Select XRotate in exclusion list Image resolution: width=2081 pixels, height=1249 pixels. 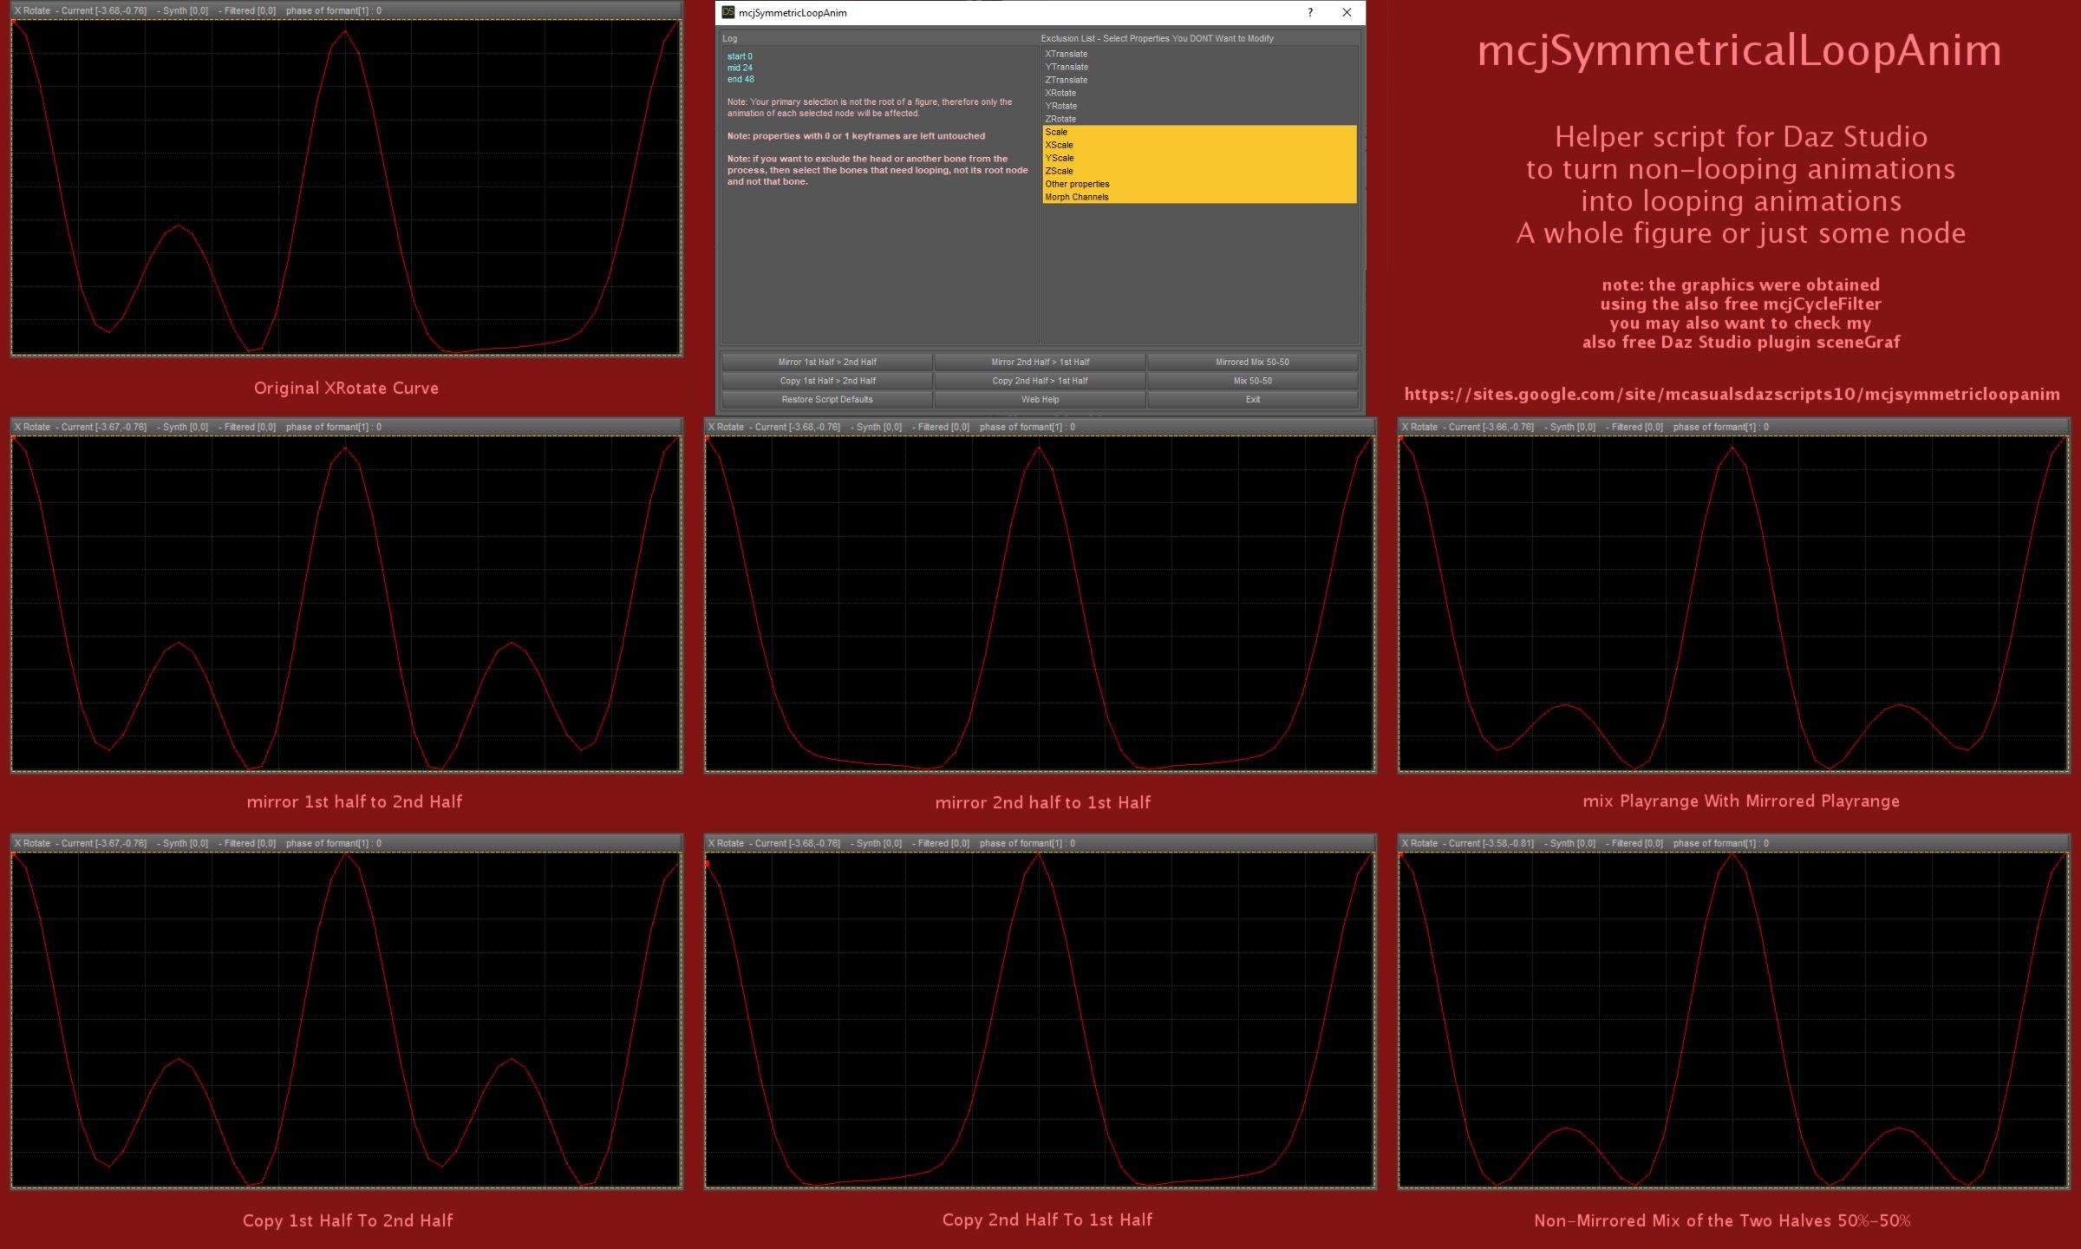[1060, 93]
